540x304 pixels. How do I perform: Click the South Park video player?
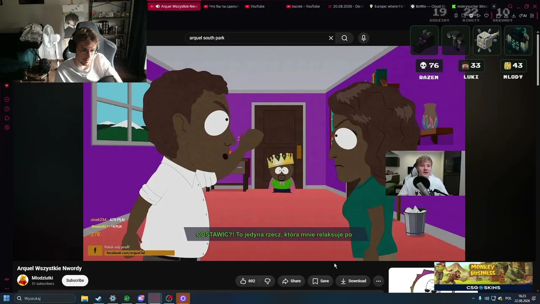click(x=274, y=153)
